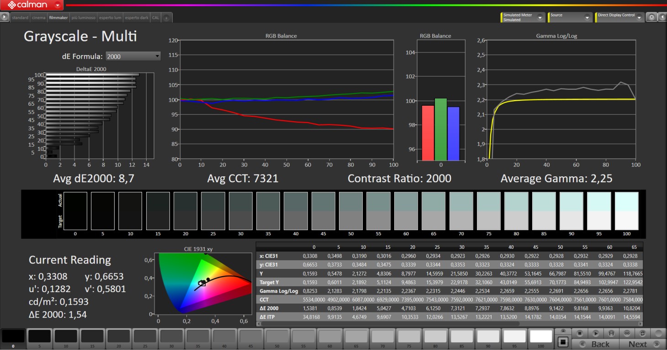The height and width of the screenshot is (350, 667).
Task: Click the Avg CCT: 7321 readout
Action: [243, 179]
